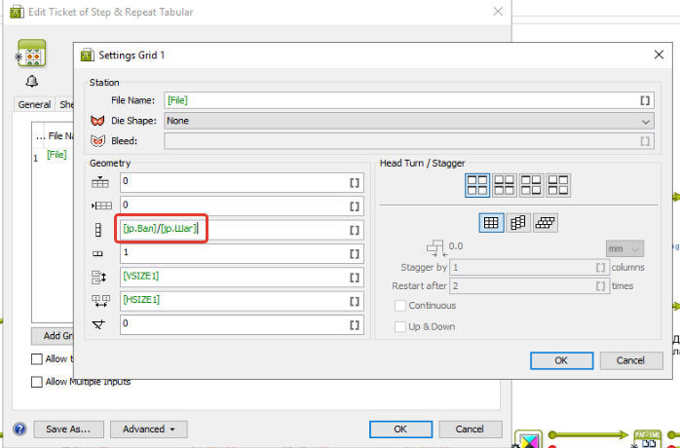680x448 pixels.
Task: Click the Step & Repeat Tabular icon
Action: point(31,54)
